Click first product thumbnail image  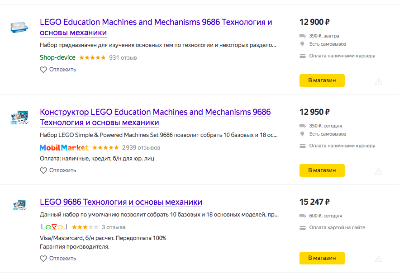[x=19, y=27]
